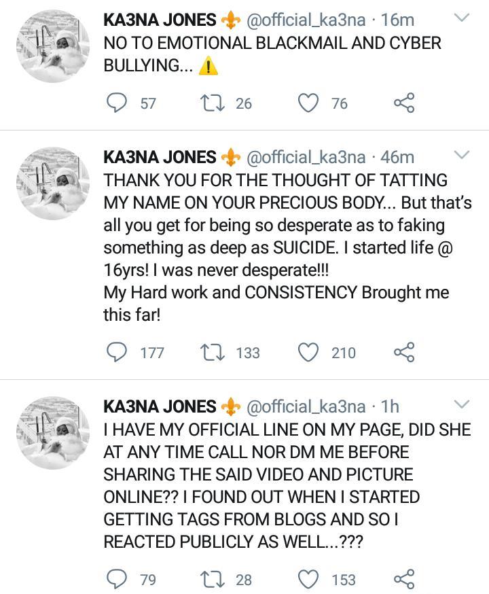Retweet the tweet with 133 retweets

pyautogui.click(x=214, y=352)
